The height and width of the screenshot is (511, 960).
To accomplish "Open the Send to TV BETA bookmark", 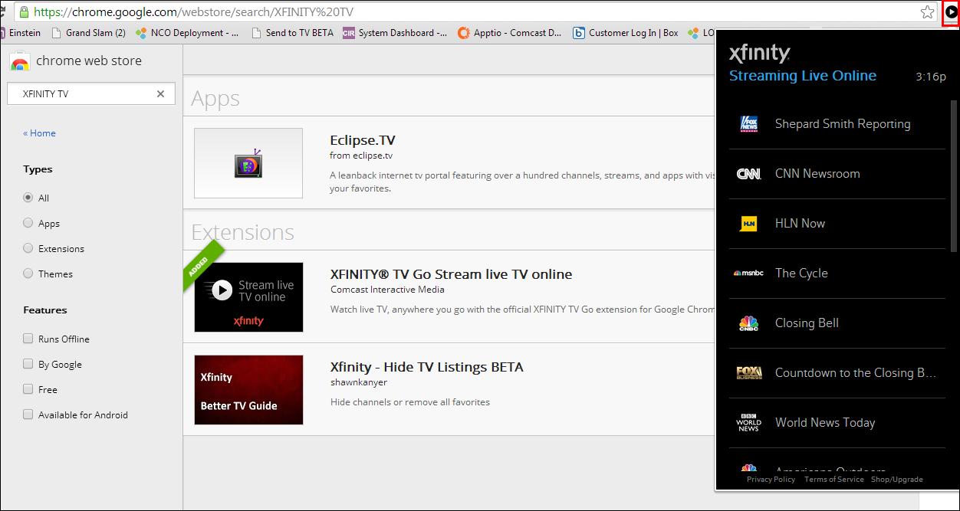I will (292, 33).
